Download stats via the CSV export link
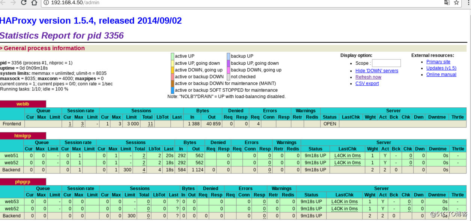The image size is (471, 221). pyautogui.click(x=367, y=83)
